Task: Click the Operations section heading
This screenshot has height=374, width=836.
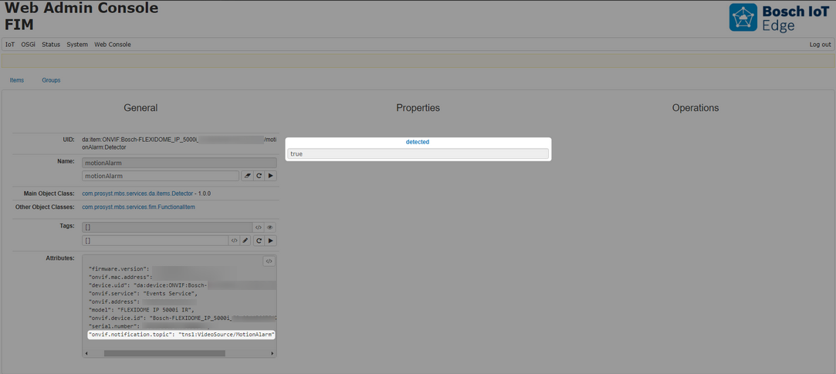Action: pyautogui.click(x=696, y=108)
